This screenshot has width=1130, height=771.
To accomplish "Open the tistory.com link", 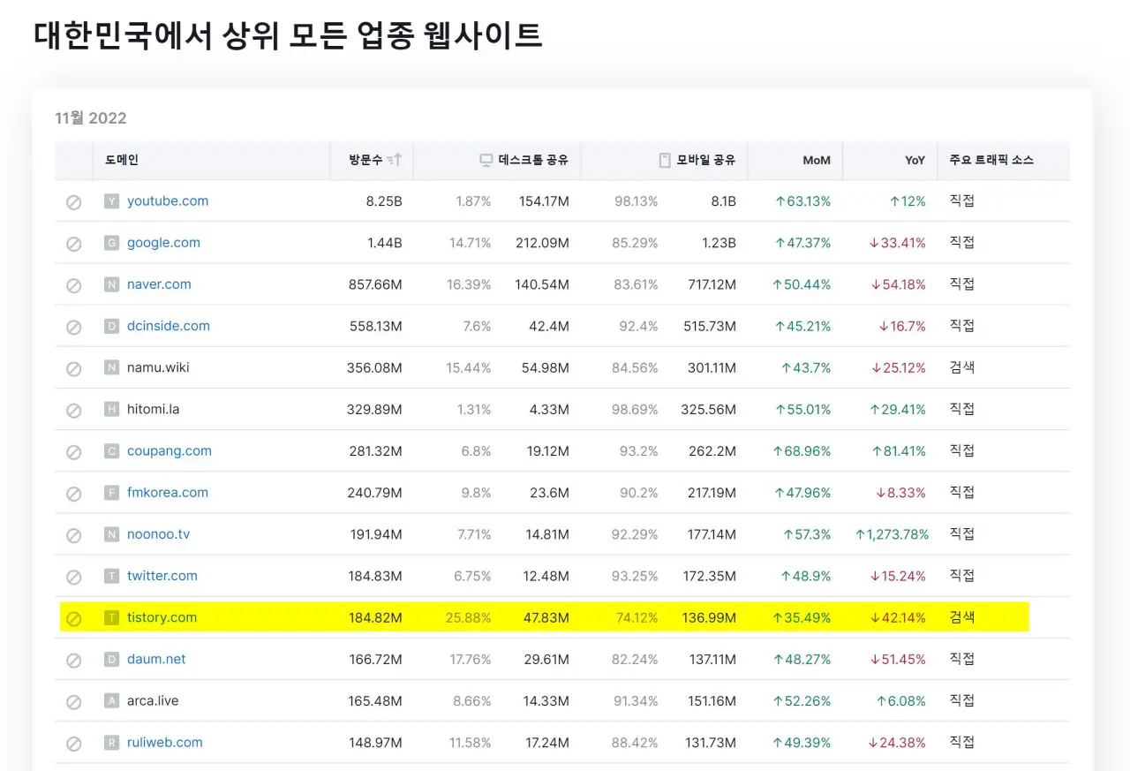I will 162,616.
